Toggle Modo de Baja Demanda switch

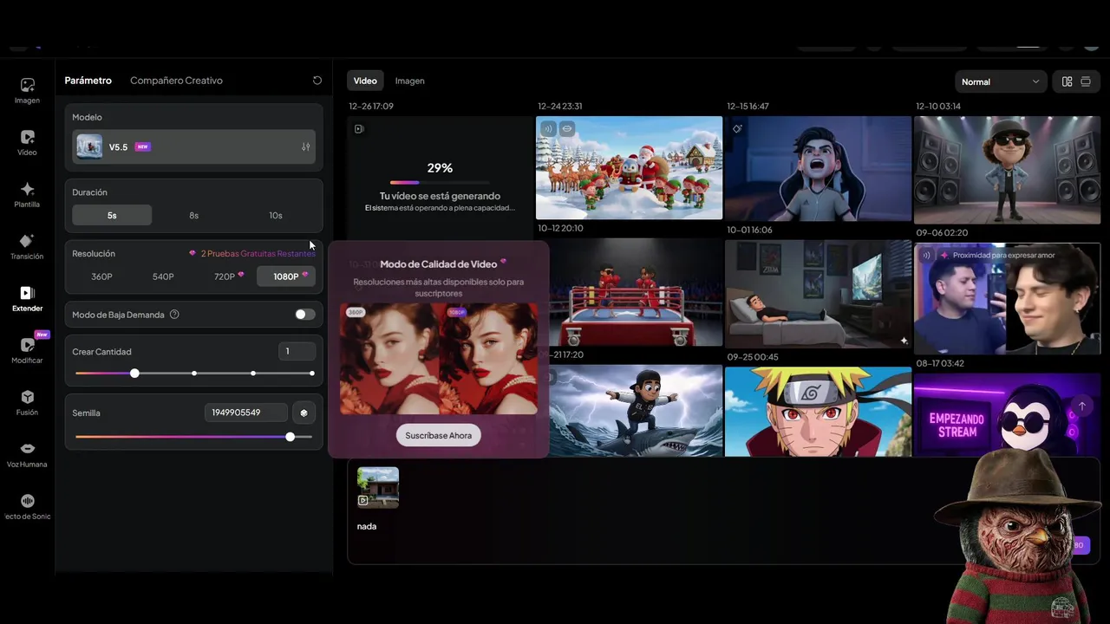pyautogui.click(x=304, y=315)
